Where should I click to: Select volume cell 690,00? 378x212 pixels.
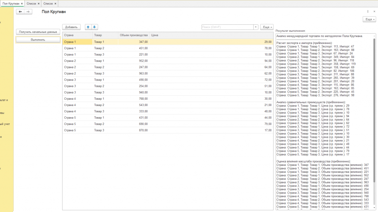(134, 124)
